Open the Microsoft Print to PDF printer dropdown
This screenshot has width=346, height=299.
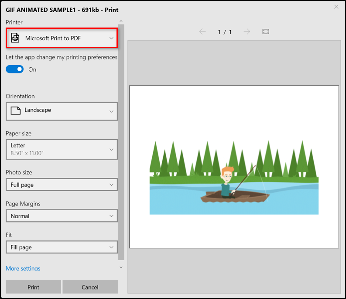coord(62,38)
